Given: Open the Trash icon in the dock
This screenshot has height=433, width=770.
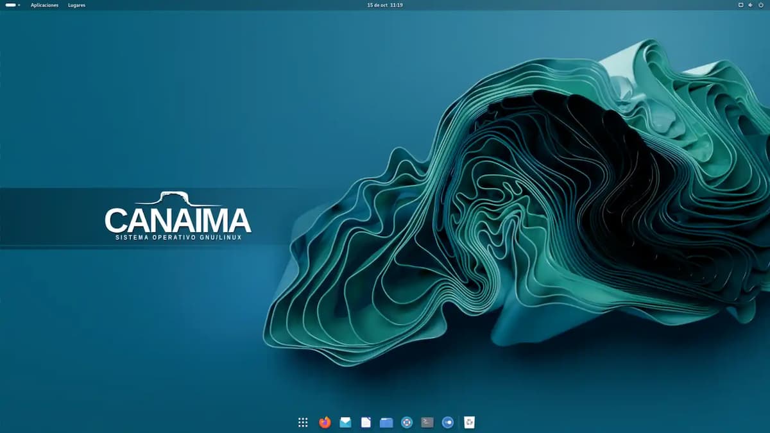Looking at the screenshot, I should click(470, 422).
